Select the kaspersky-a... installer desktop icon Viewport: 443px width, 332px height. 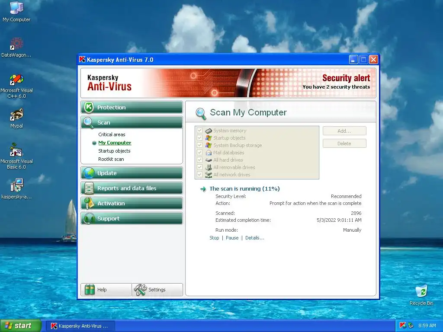coord(16,188)
